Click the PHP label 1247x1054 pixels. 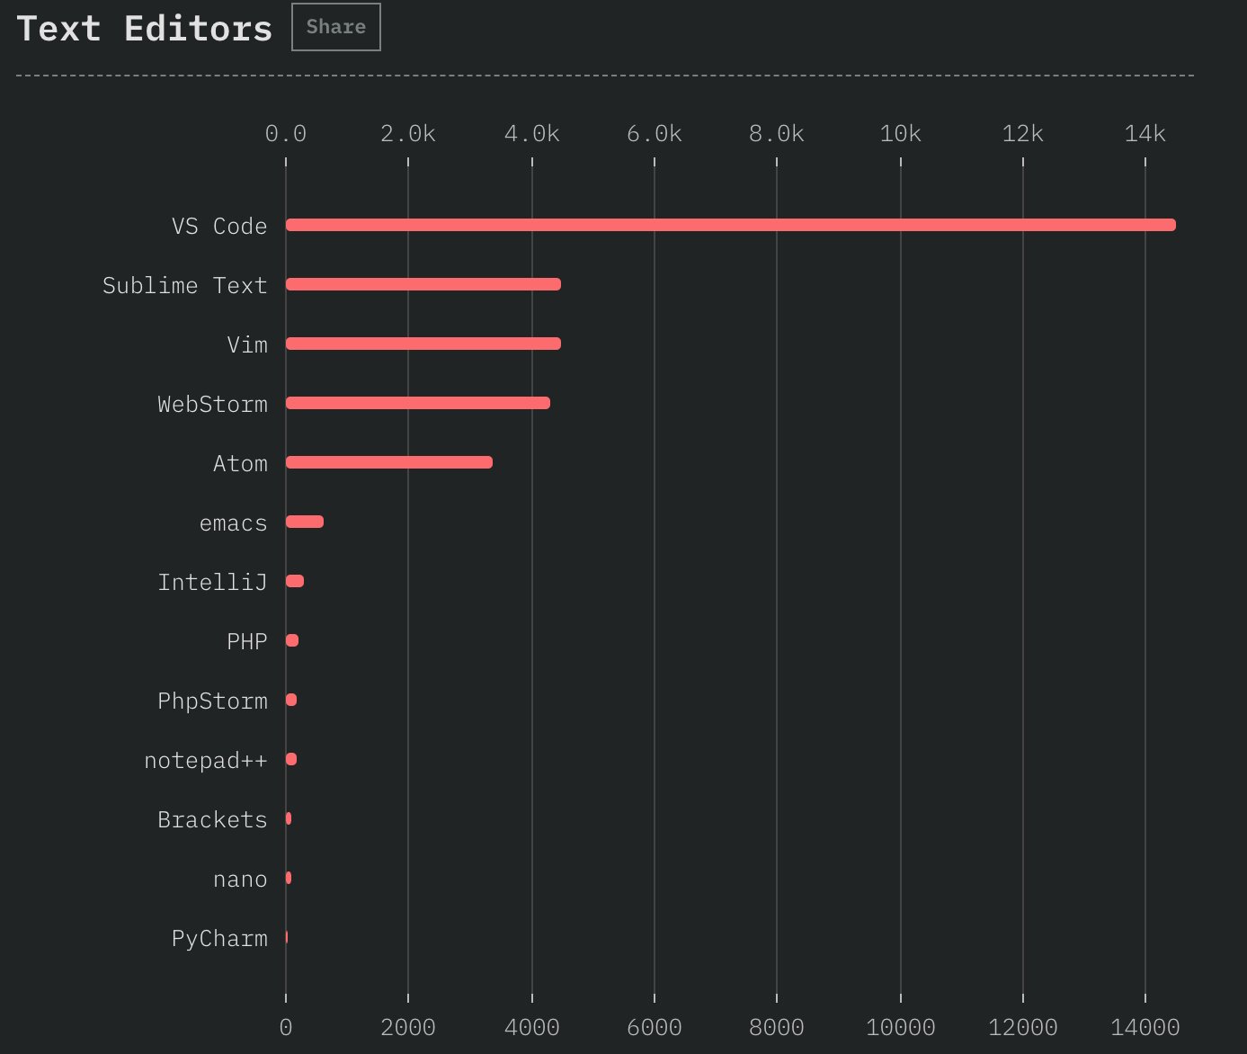click(x=247, y=641)
